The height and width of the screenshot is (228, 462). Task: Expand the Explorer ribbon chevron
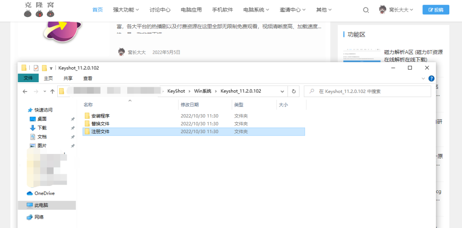click(x=423, y=79)
